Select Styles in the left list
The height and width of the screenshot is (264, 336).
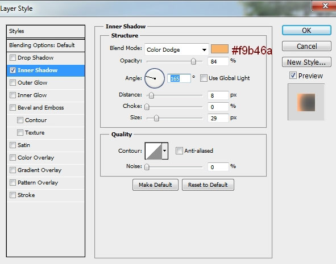coord(45,31)
